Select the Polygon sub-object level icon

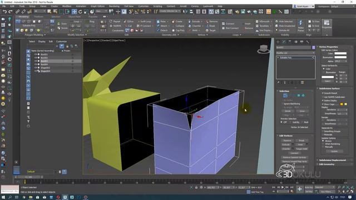299,96
